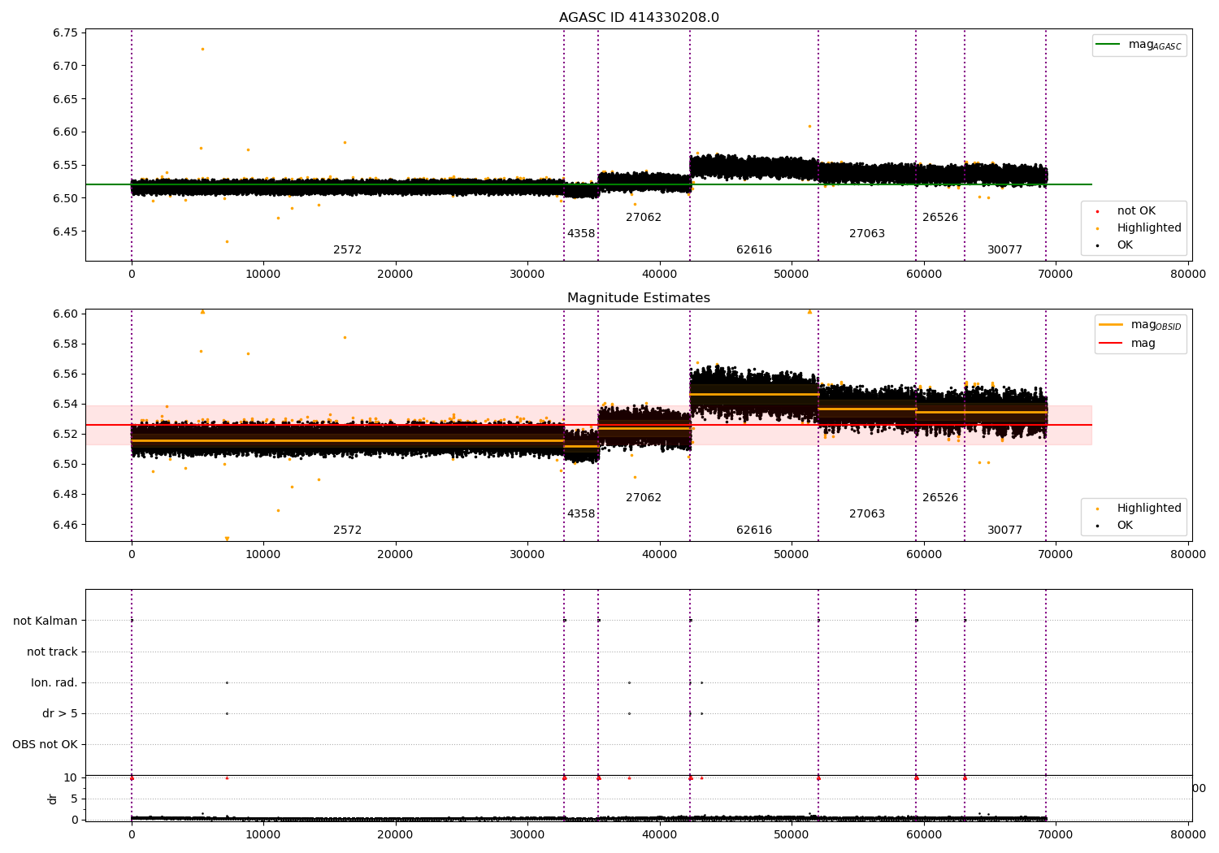The image size is (1219, 853).
Task: Click OBSID label 62616 in top plot
Action: [x=754, y=250]
